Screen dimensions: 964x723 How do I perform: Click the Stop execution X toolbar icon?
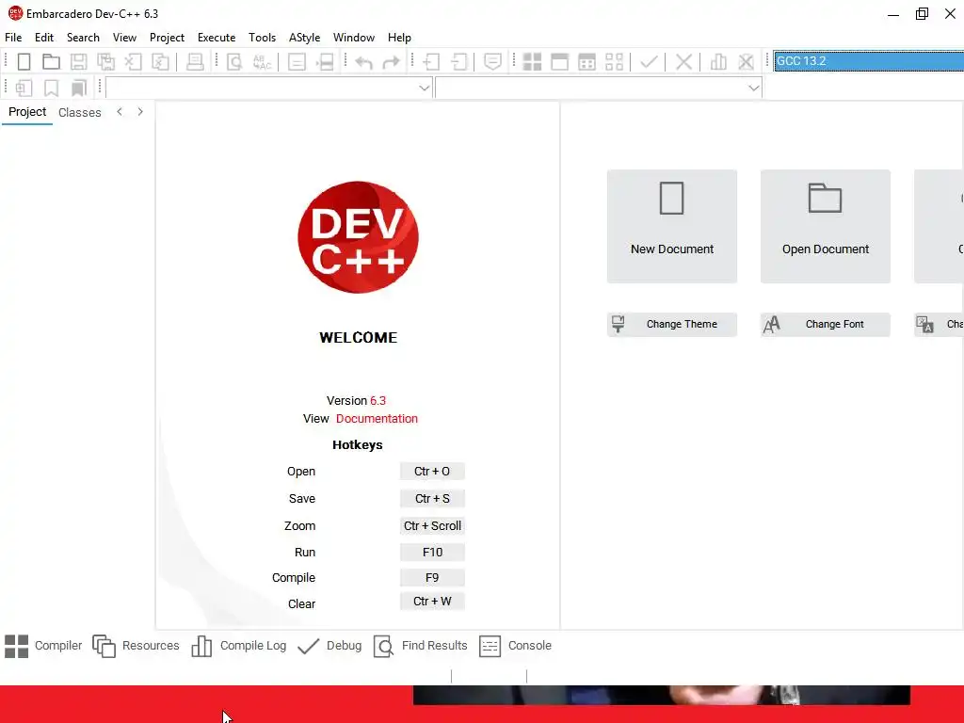(x=683, y=61)
